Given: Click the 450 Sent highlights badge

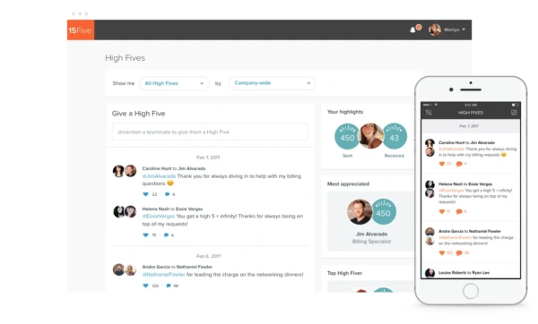Looking at the screenshot, I should point(347,137).
